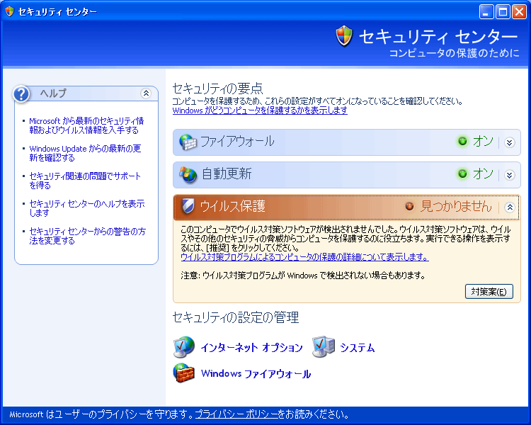Open the プライバシー ポリシー link
Screen dimensions: 531x425
pyautogui.click(x=236, y=414)
